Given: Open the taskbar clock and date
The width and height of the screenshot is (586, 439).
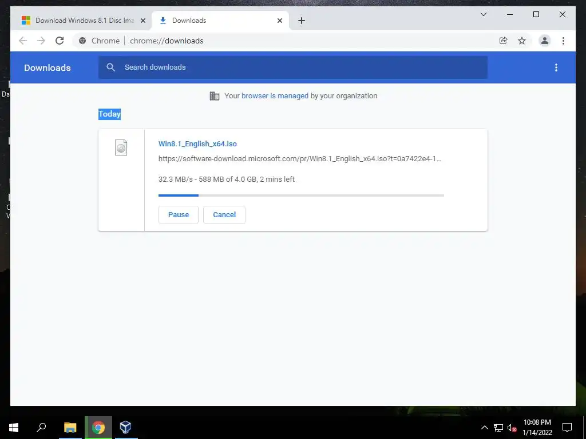Looking at the screenshot, I should click(x=537, y=428).
